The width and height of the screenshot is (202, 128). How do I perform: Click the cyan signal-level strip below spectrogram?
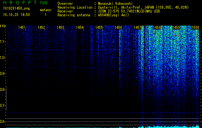[103, 127]
